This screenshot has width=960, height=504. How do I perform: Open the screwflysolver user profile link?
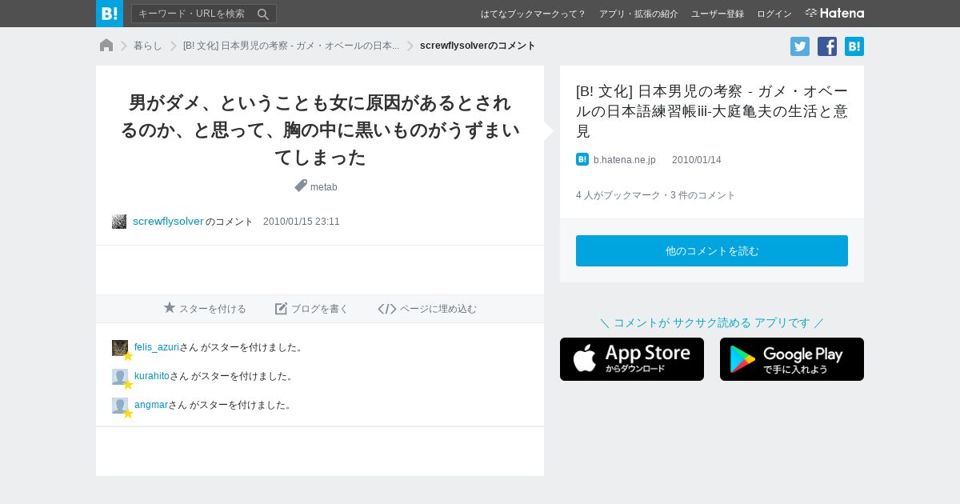pyautogui.click(x=168, y=222)
